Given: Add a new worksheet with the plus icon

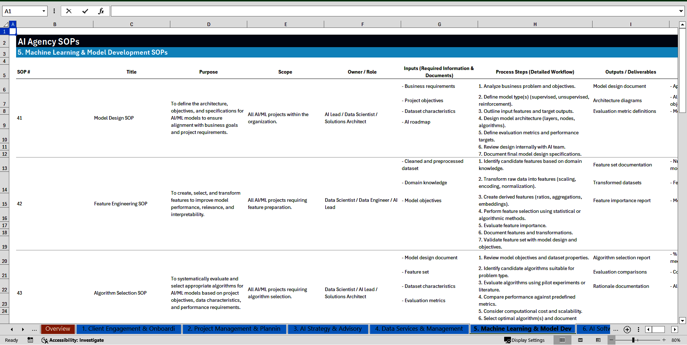Looking at the screenshot, I should 627,329.
